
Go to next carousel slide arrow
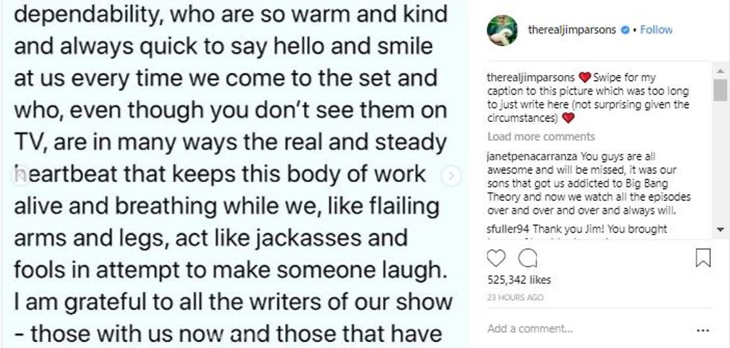pyautogui.click(x=451, y=175)
